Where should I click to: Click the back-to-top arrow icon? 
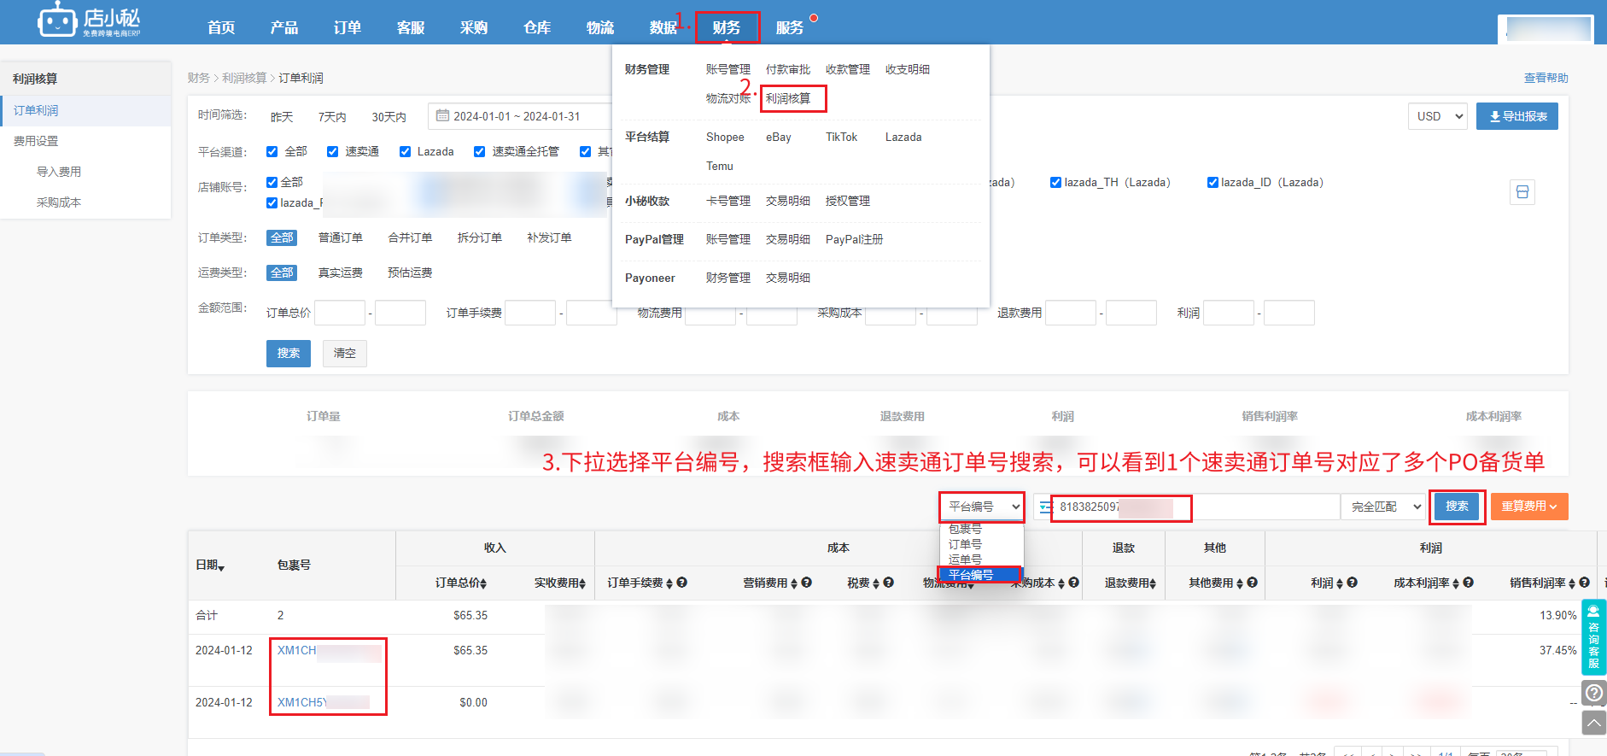[1593, 724]
